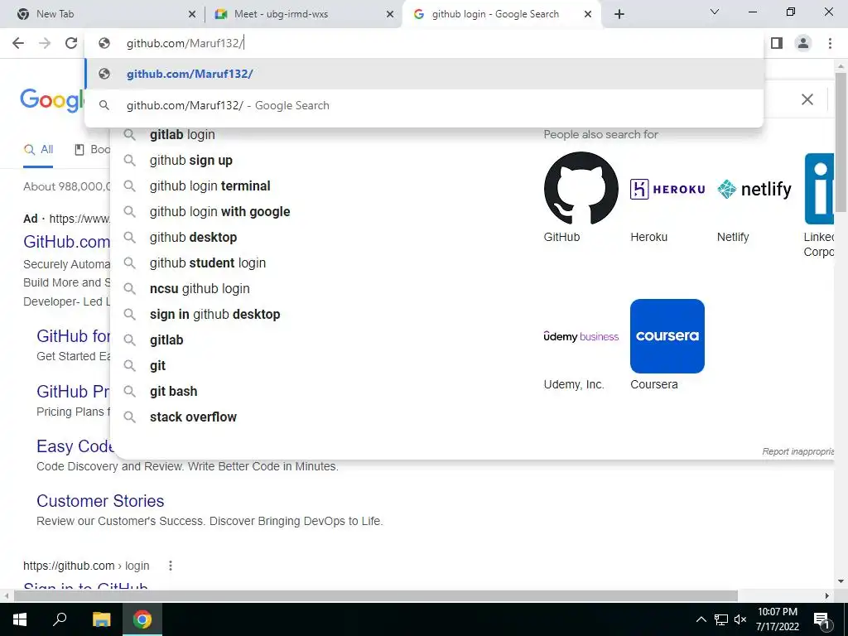Image resolution: width=848 pixels, height=636 pixels.
Task: Click the Heroku logo thumbnail
Action: tap(667, 189)
